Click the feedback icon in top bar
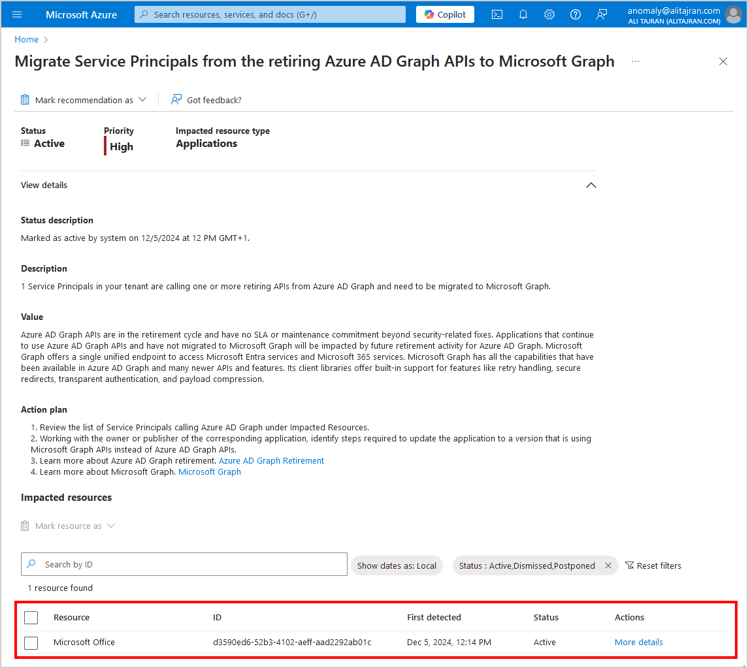Image resolution: width=748 pixels, height=668 pixels. tap(602, 14)
